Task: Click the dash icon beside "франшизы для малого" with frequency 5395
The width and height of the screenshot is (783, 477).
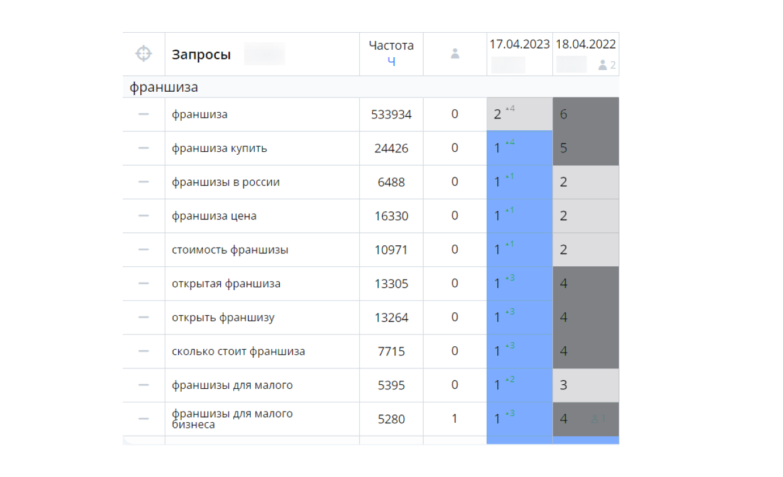Action: point(144,385)
